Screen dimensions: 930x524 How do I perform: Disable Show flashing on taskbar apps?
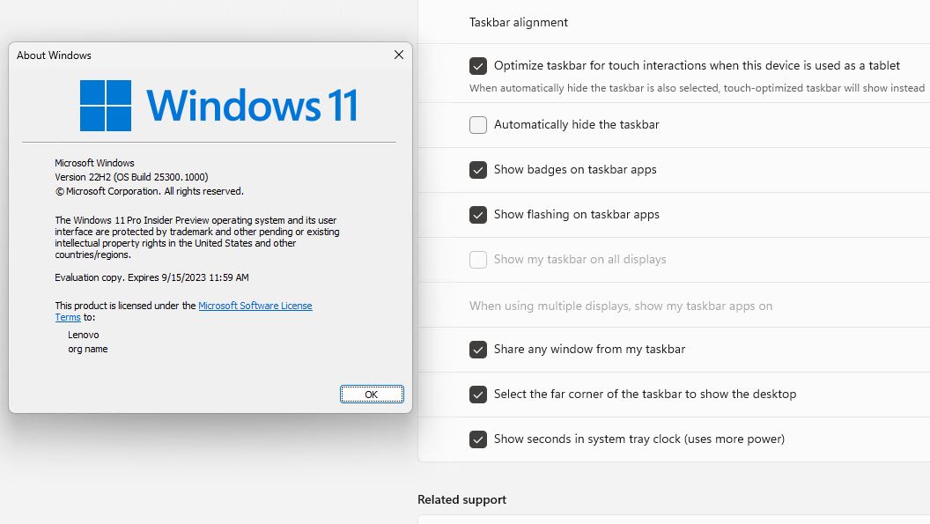(478, 214)
